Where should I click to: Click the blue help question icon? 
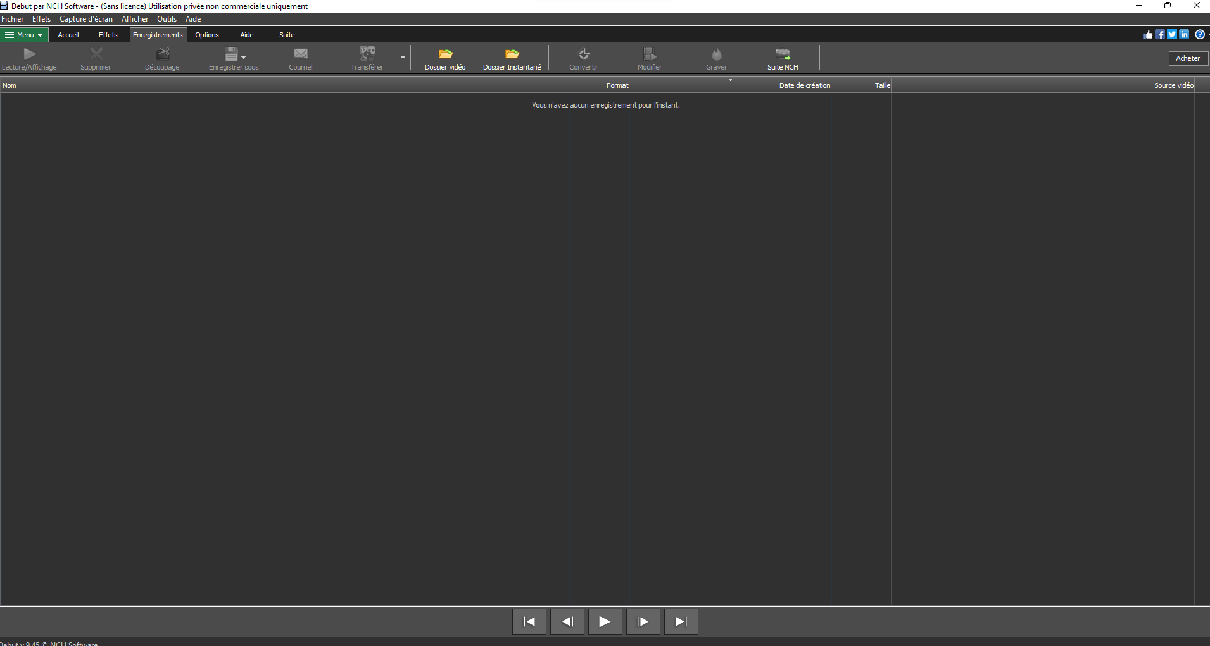tap(1200, 35)
